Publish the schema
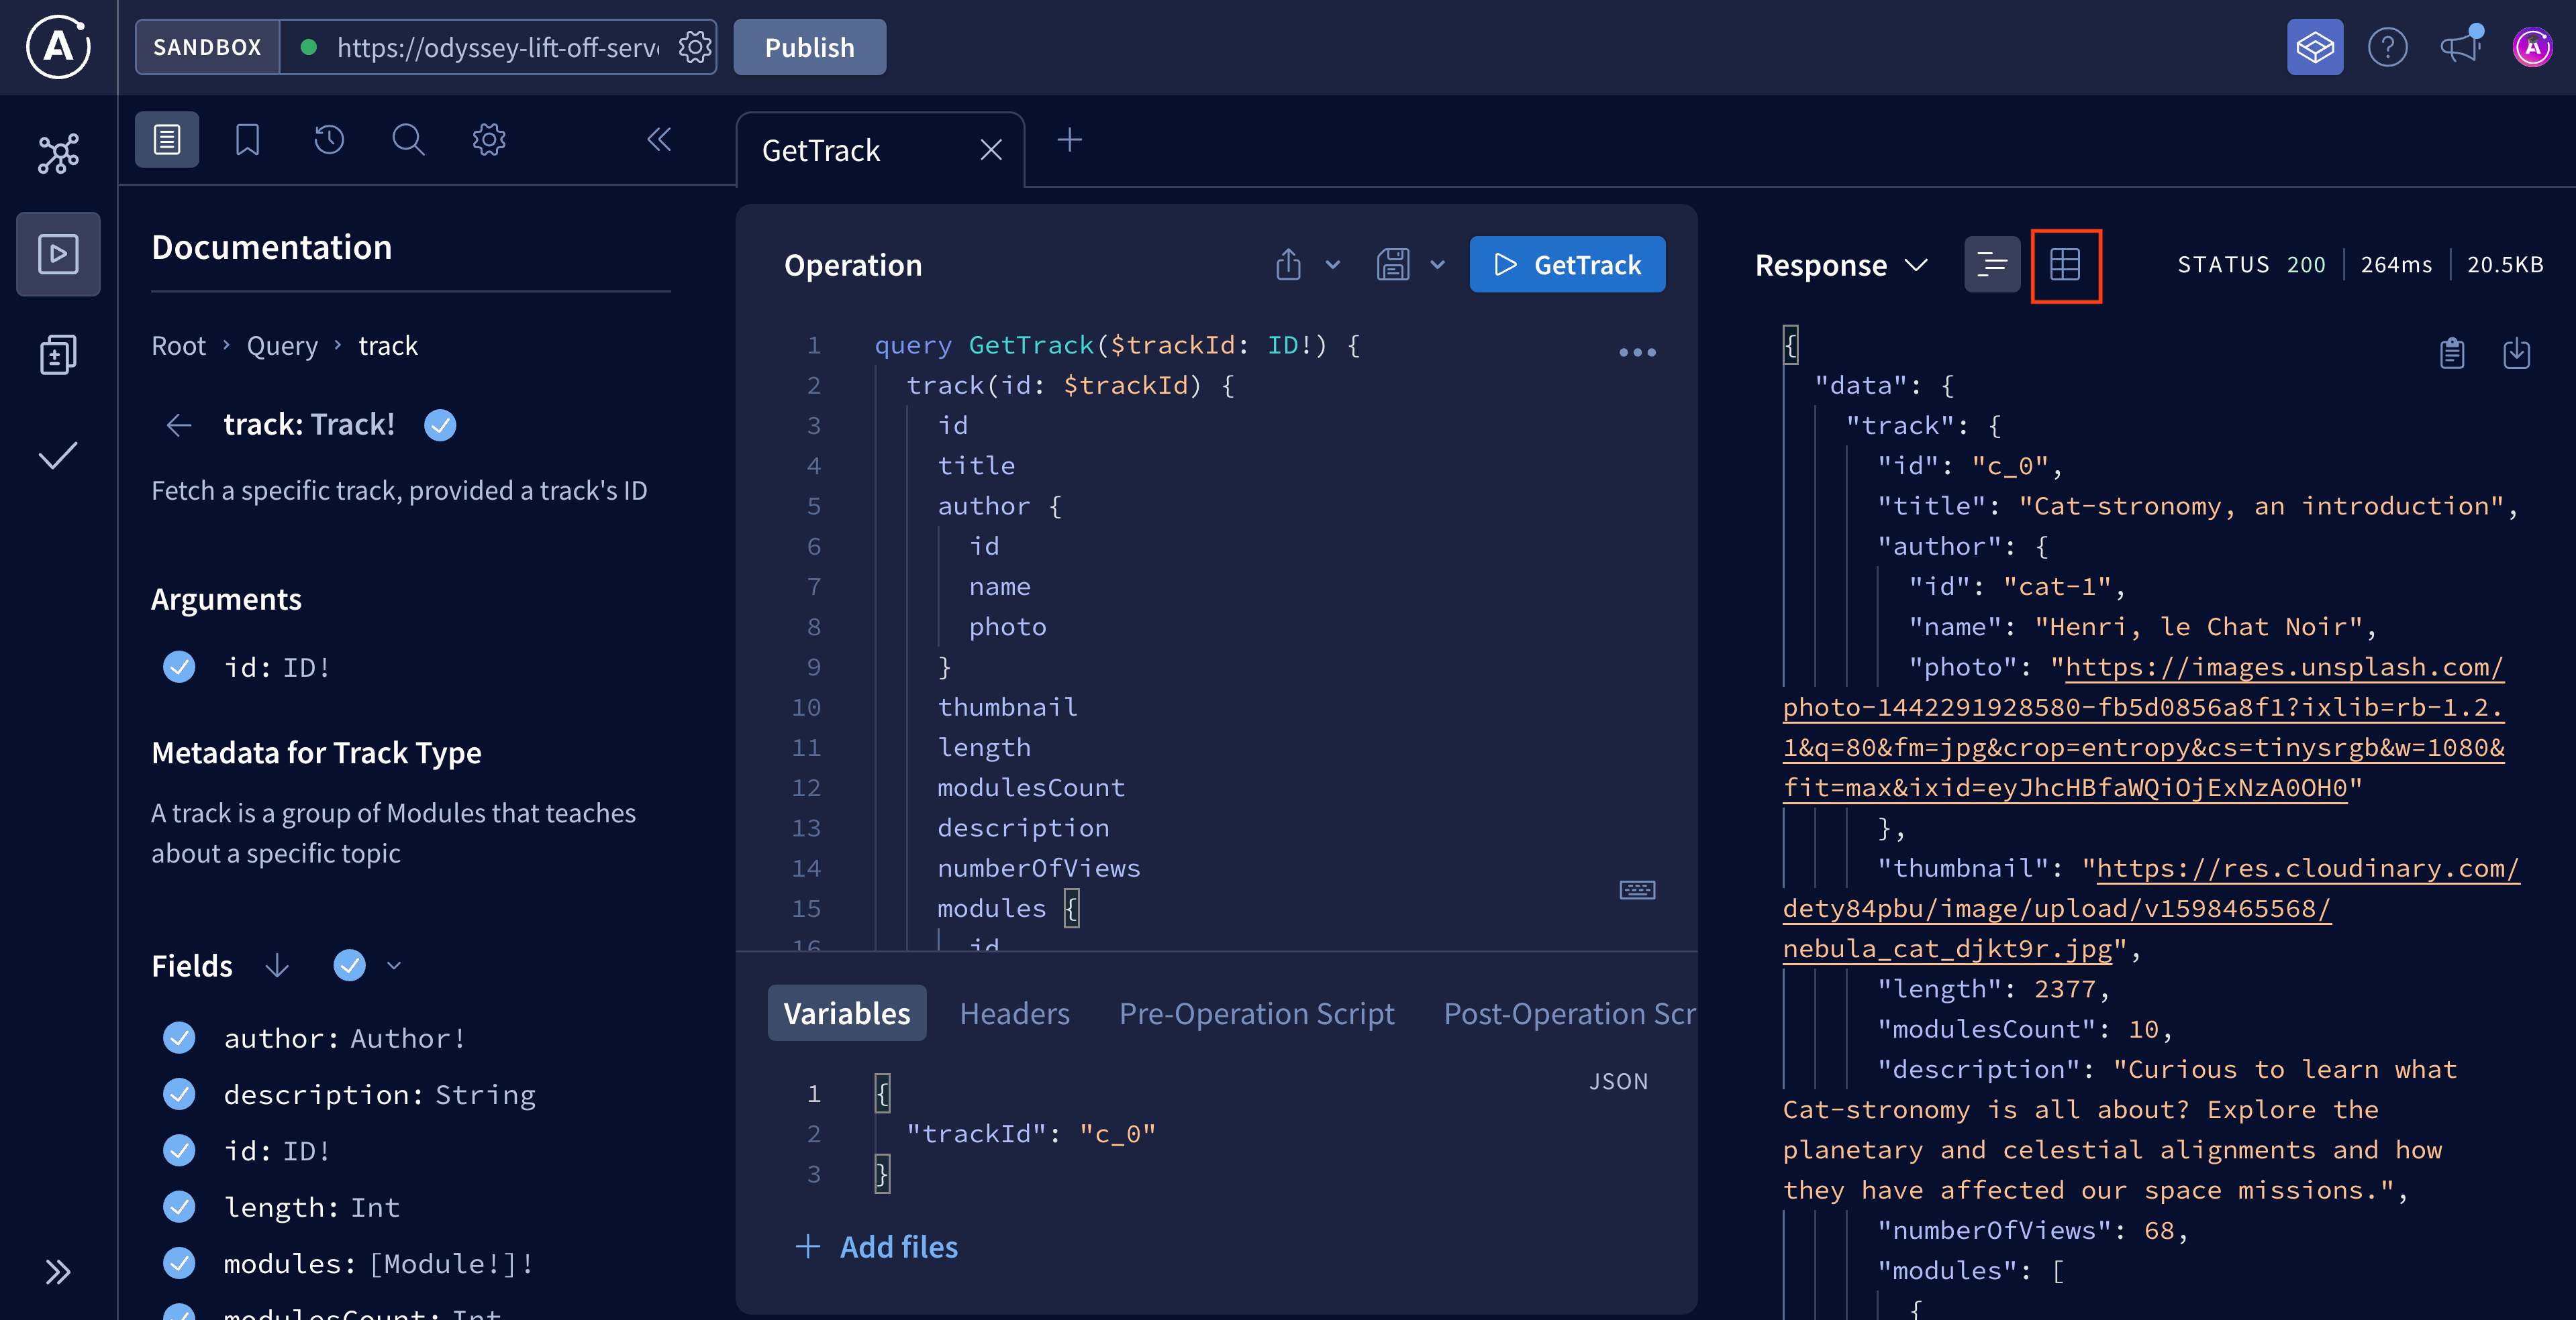The width and height of the screenshot is (2576, 1320). pos(809,46)
